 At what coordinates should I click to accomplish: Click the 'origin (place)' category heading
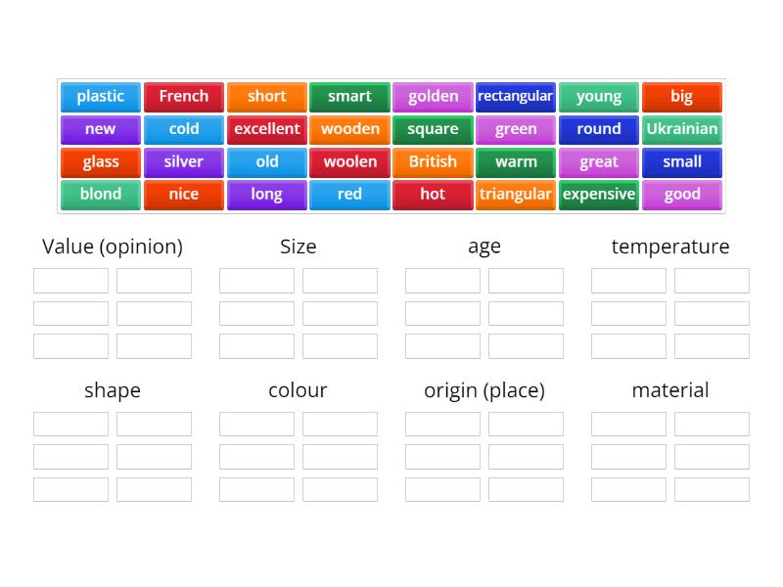point(484,389)
